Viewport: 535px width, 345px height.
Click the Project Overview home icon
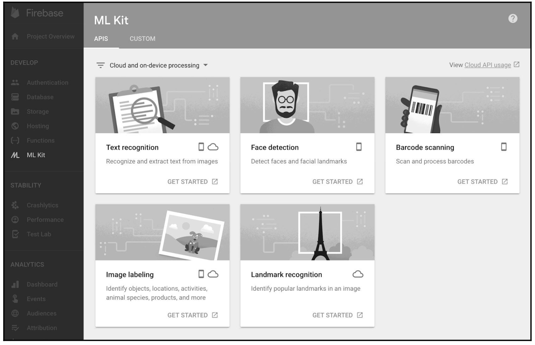15,37
